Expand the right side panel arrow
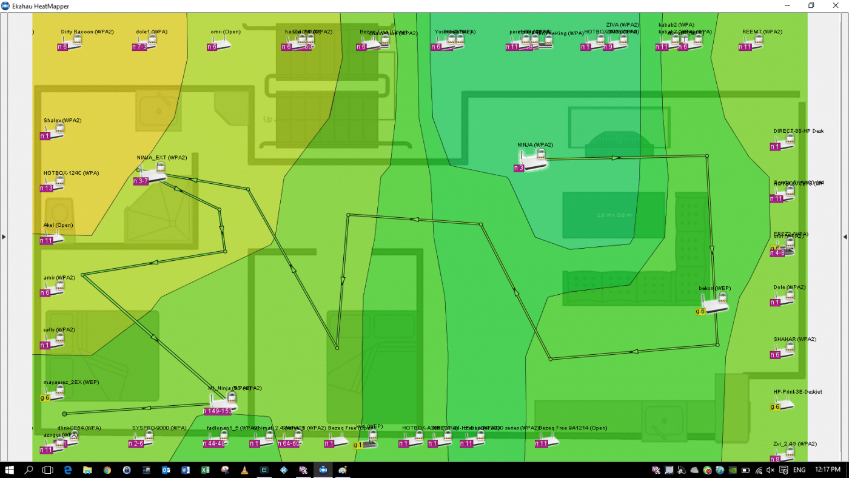Screen dimensions: 849x478 coord(845,237)
